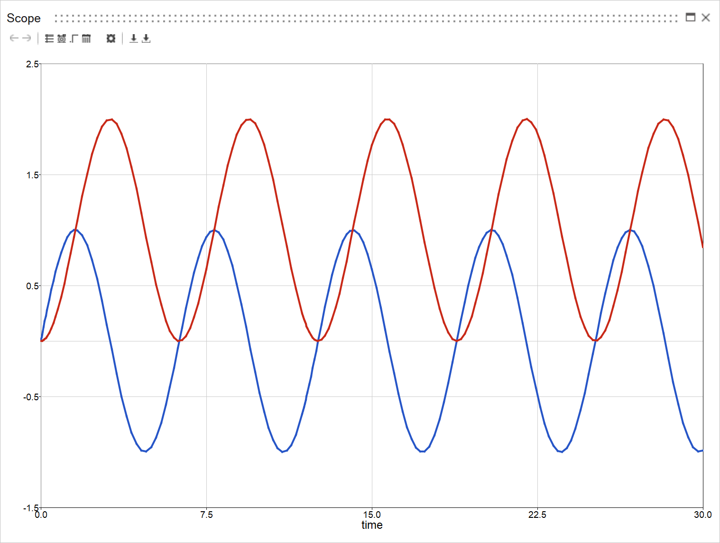Click the 22.5 x-axis tick label
This screenshot has width=720, height=543.
click(x=537, y=515)
